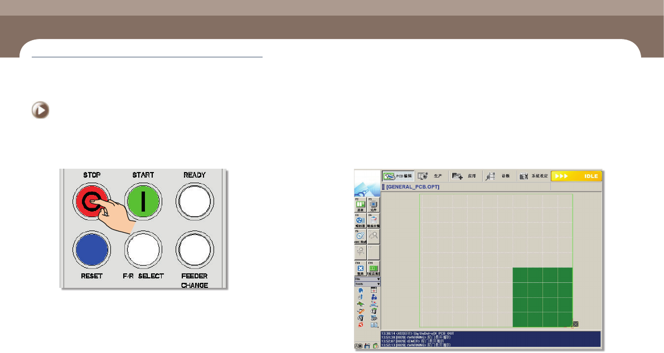
Task: Click the red emergency tool icon
Action: [x=361, y=325]
